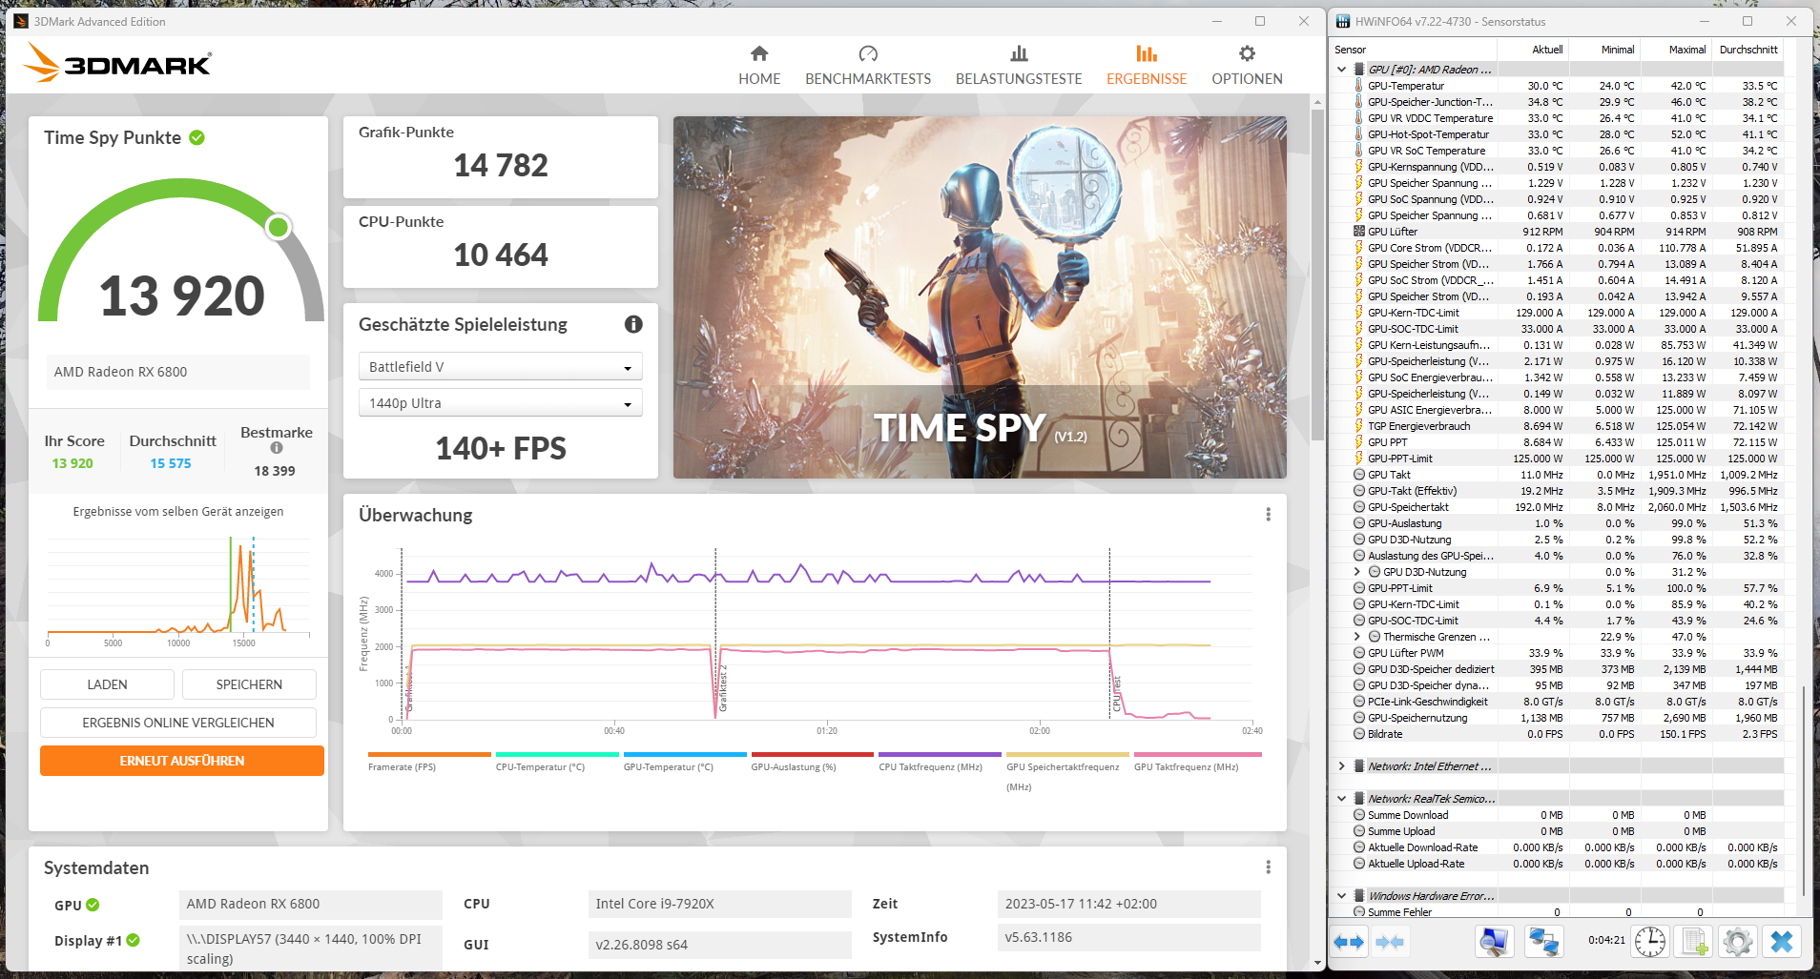Expand the Network: Intel Ethernet sensor group
The image size is (1820, 979).
(1342, 766)
